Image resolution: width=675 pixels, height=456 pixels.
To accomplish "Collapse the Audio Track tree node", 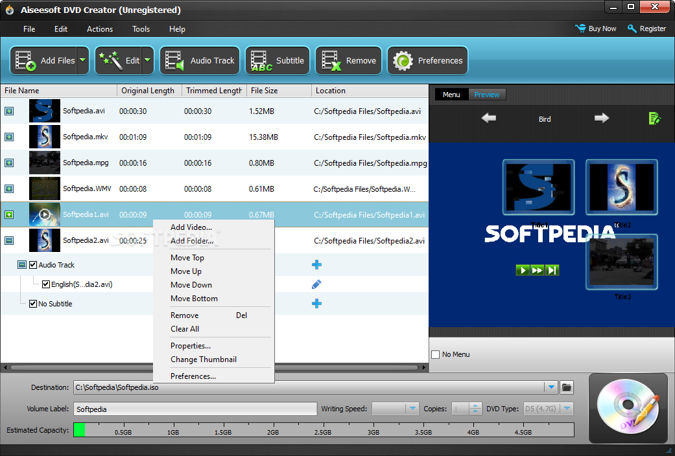I will (x=22, y=264).
